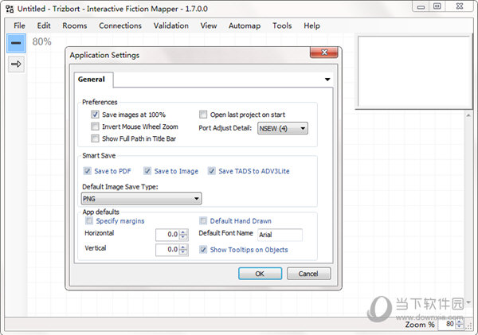Open the Rooms menu

point(75,25)
